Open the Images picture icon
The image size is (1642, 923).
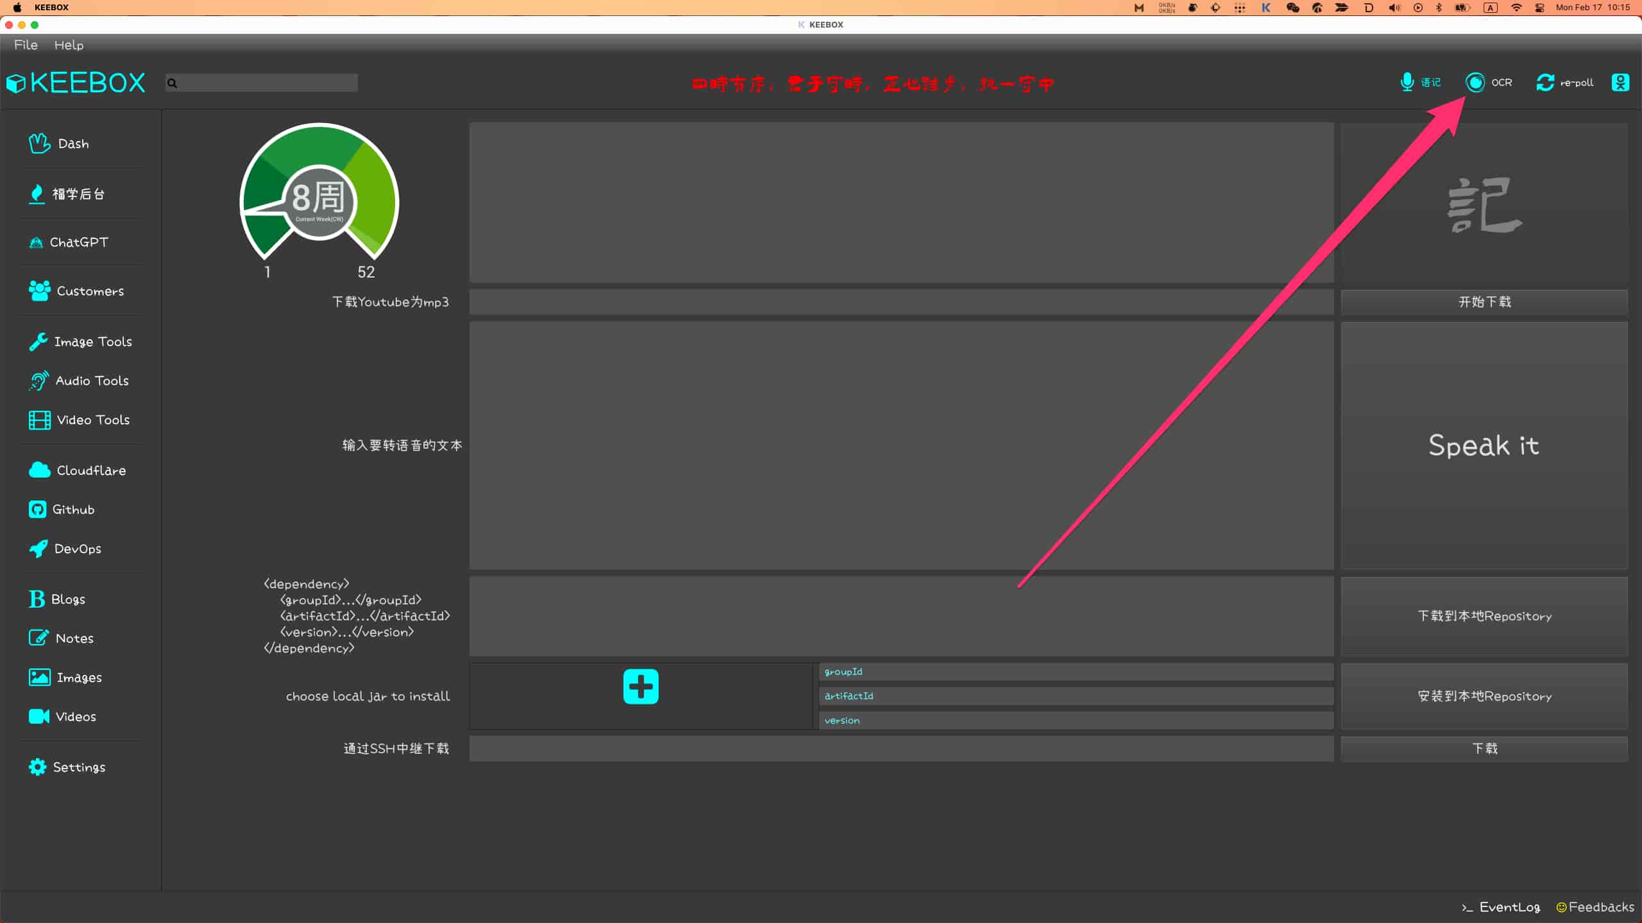pyautogui.click(x=39, y=678)
